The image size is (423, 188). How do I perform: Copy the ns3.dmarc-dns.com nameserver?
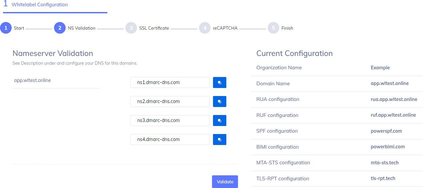coord(220,120)
